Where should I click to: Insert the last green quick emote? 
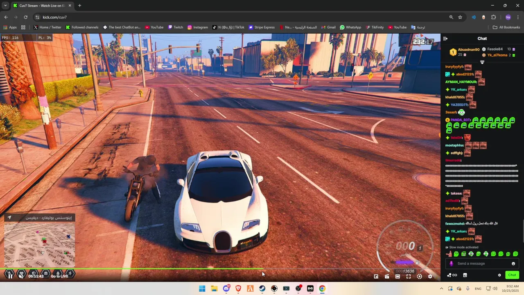pos(515,254)
